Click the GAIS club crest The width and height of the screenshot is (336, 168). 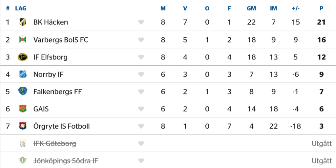point(22,109)
